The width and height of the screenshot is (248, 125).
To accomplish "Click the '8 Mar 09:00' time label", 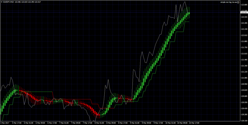I will (111, 123).
